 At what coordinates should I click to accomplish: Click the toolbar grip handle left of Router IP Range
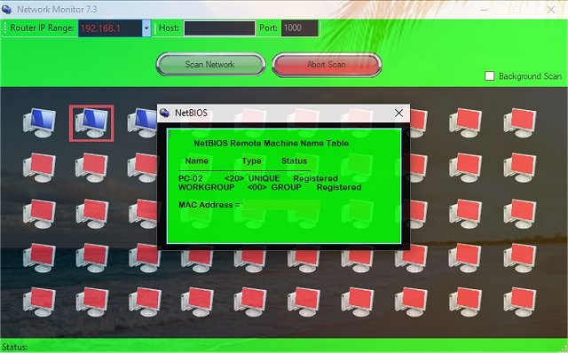click(4, 28)
